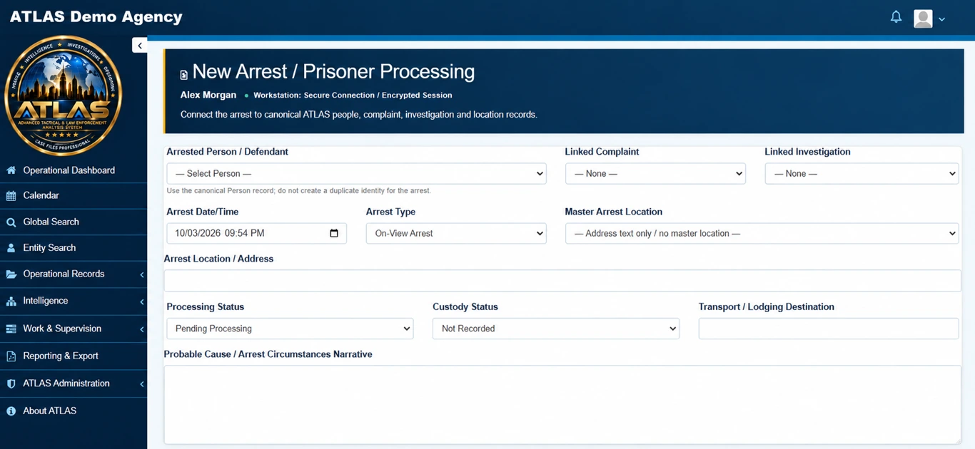This screenshot has width=975, height=449.
Task: Open the Arrested Person Select Person dropdown
Action: (x=356, y=173)
